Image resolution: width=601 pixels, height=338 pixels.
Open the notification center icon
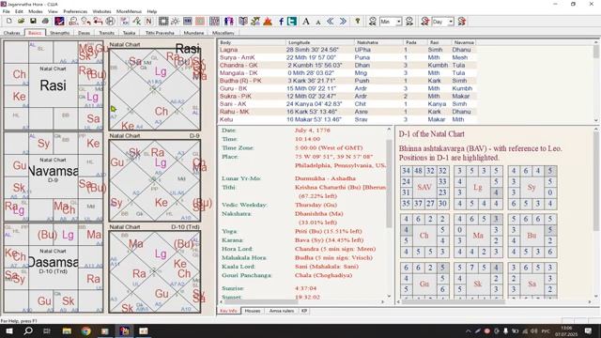(x=588, y=330)
